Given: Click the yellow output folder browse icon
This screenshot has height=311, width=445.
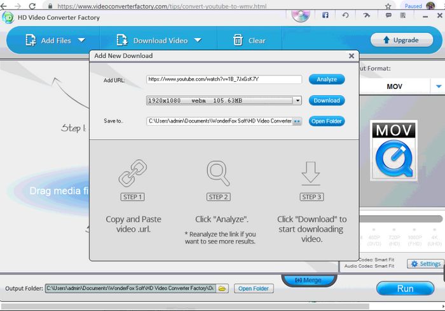Looking at the screenshot, I should [222, 288].
